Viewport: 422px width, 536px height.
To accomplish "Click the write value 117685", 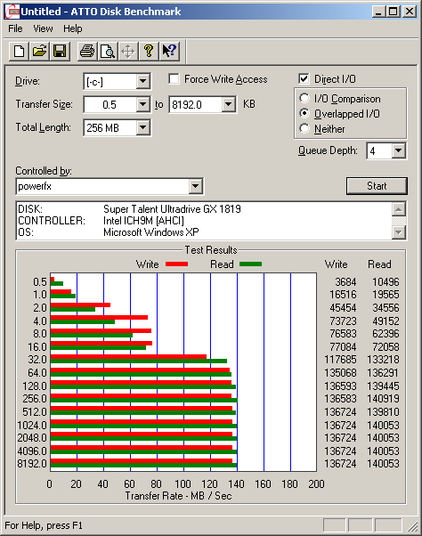I will coord(340,360).
